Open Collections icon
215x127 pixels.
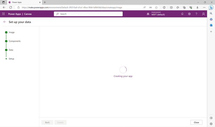pyautogui.click(x=184, y=8)
